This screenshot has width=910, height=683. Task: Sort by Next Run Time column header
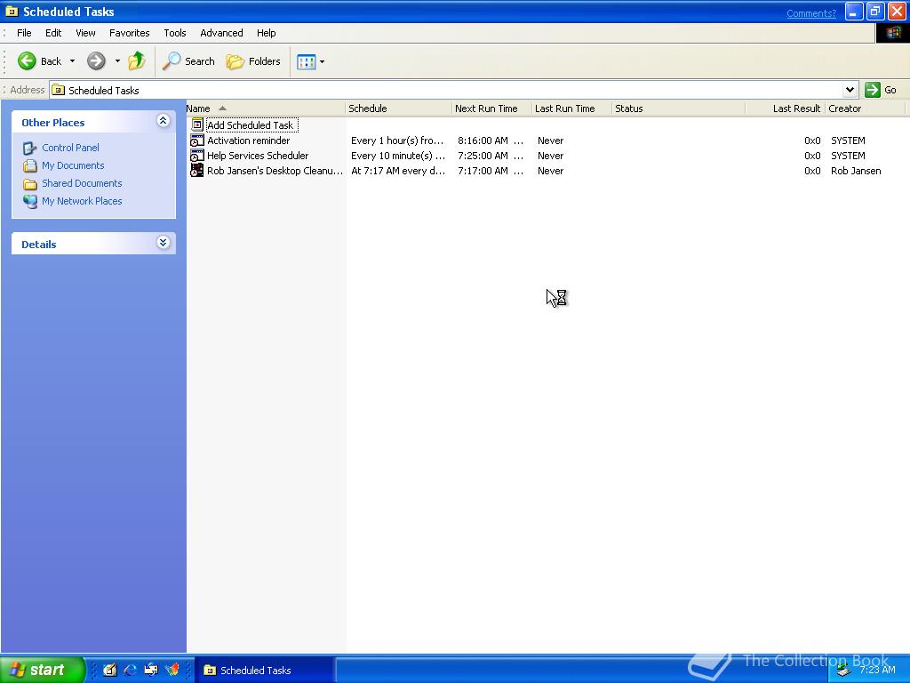tap(491, 108)
